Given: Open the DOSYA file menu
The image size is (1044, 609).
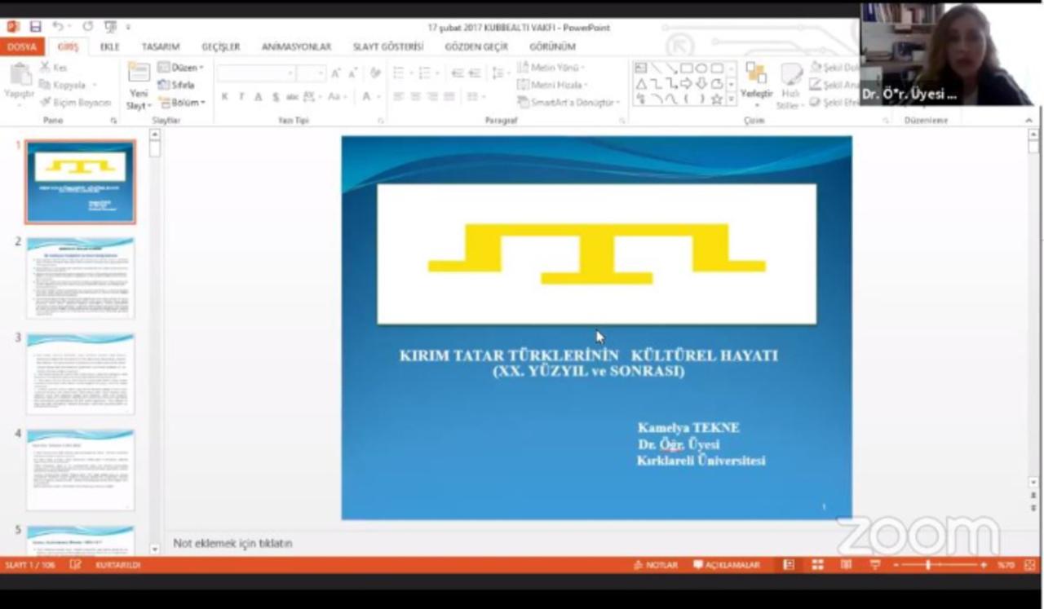Looking at the screenshot, I should pos(21,46).
